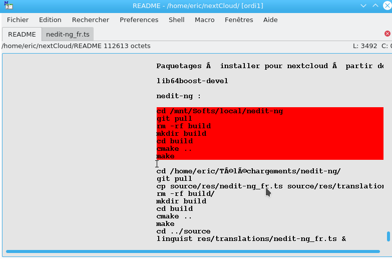Click the highlighted line 'rm -rf build'
The width and height of the screenshot is (392, 259).
(x=184, y=126)
